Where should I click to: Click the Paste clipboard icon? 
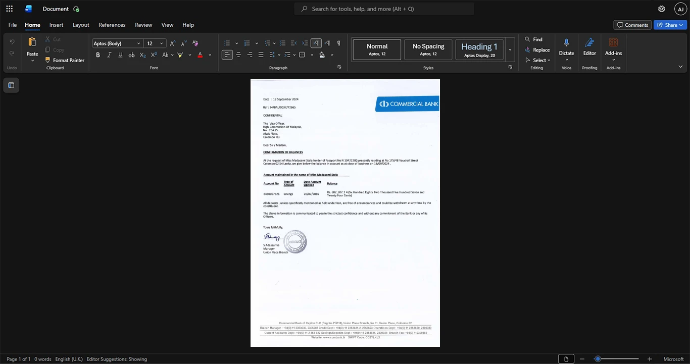click(32, 42)
